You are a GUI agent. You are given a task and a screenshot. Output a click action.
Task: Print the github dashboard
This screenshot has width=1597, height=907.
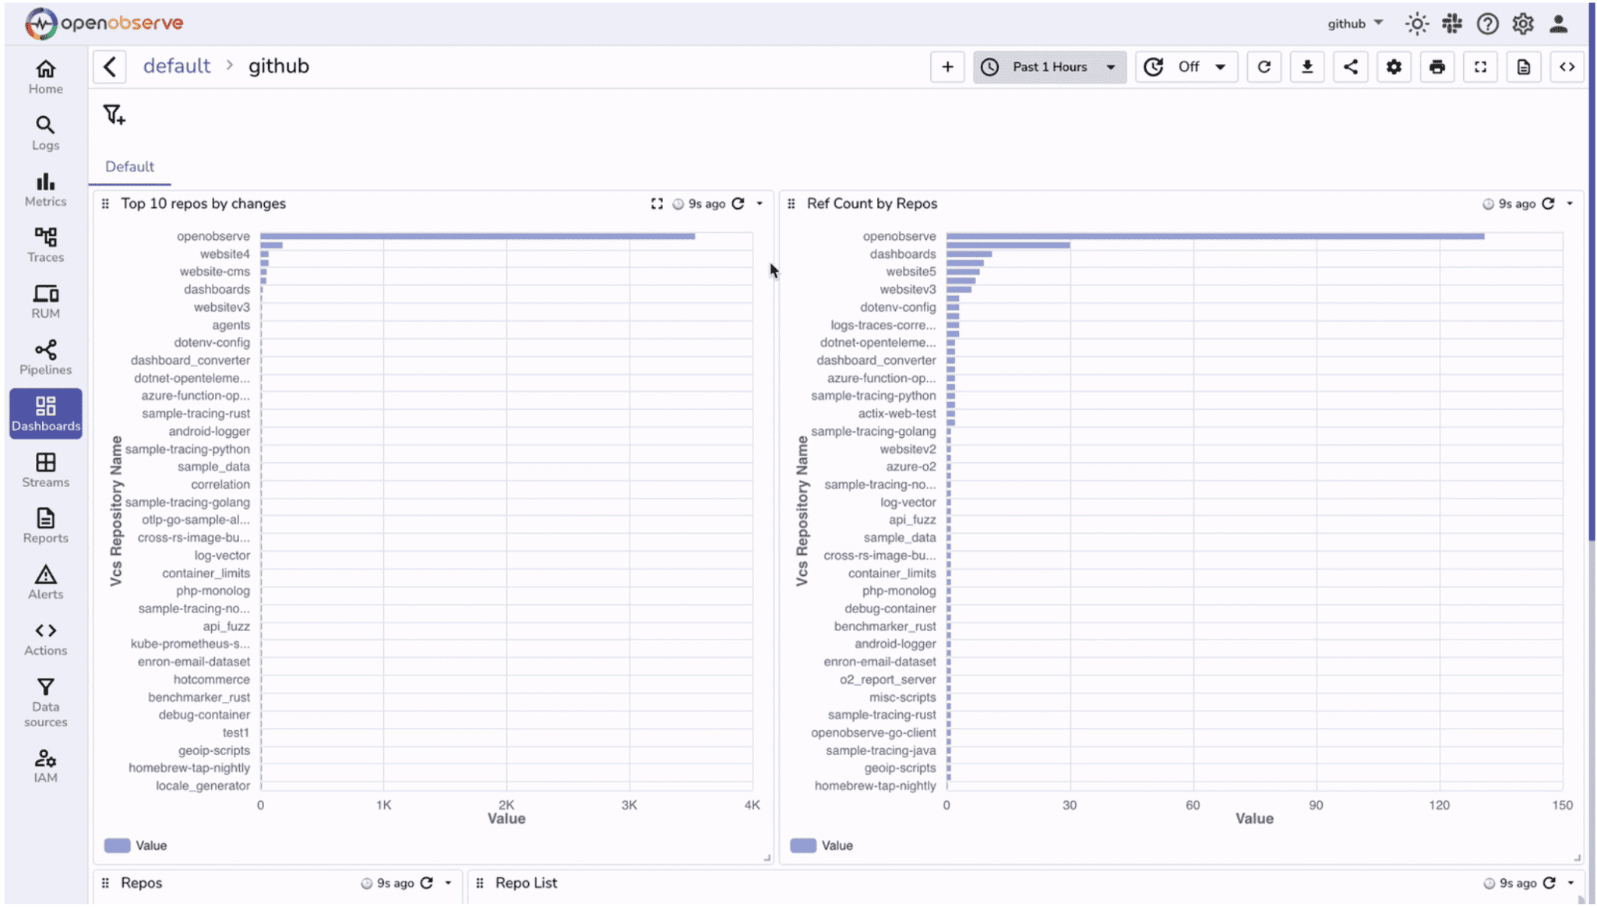click(x=1437, y=67)
